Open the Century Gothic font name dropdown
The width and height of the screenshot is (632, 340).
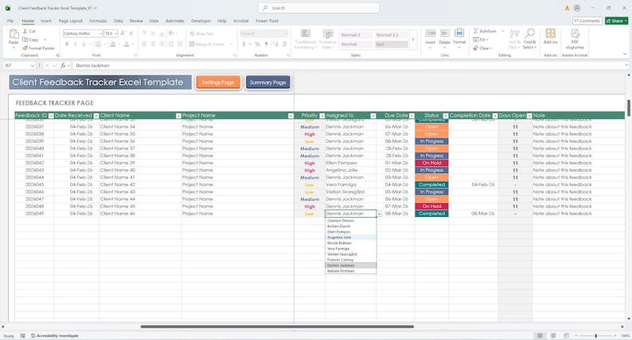point(101,33)
